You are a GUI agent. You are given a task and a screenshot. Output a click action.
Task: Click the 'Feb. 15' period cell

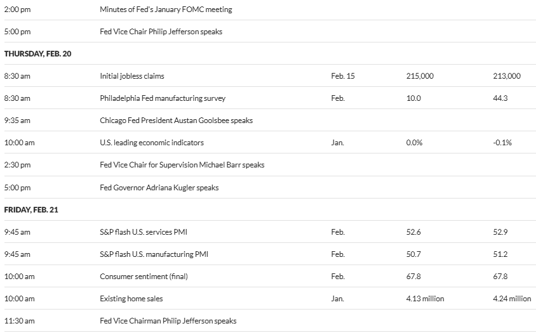pyautogui.click(x=343, y=76)
